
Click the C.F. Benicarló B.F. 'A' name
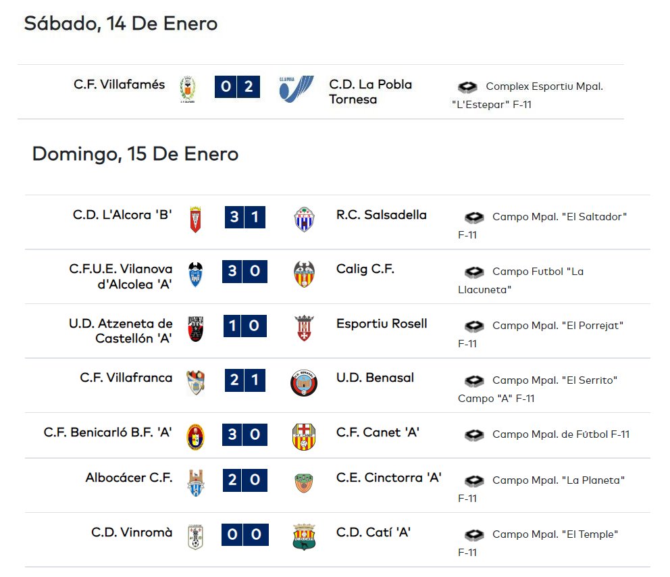pyautogui.click(x=107, y=432)
